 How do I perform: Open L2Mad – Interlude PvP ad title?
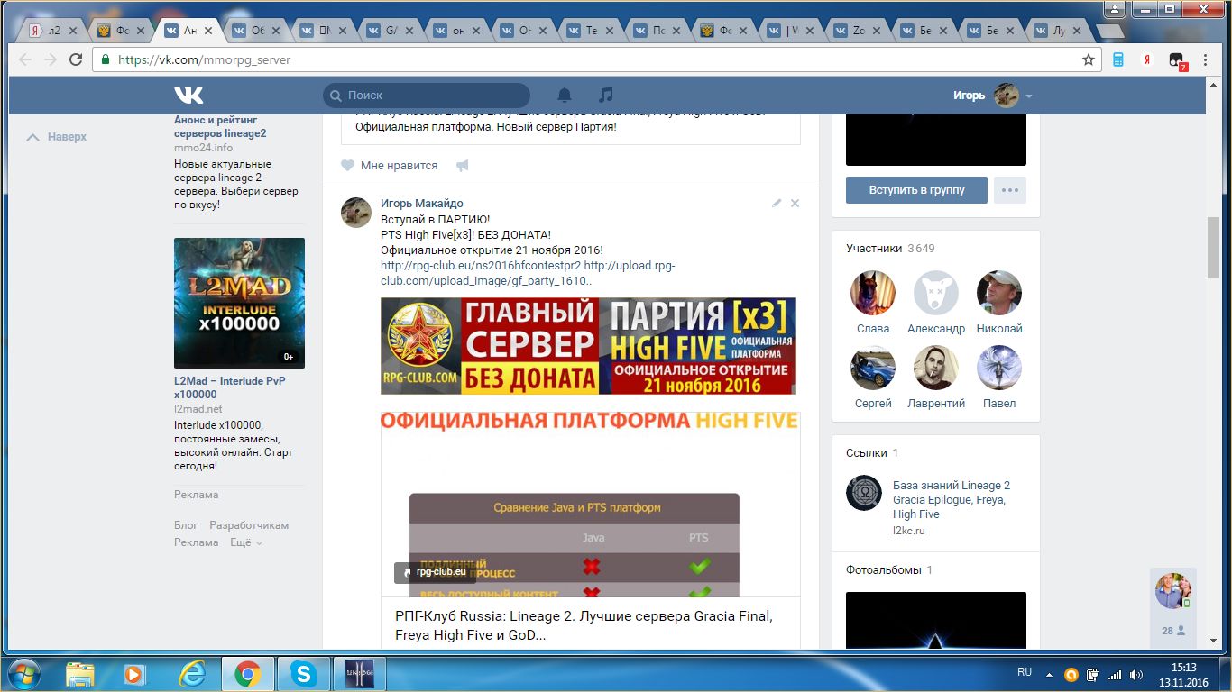point(230,387)
